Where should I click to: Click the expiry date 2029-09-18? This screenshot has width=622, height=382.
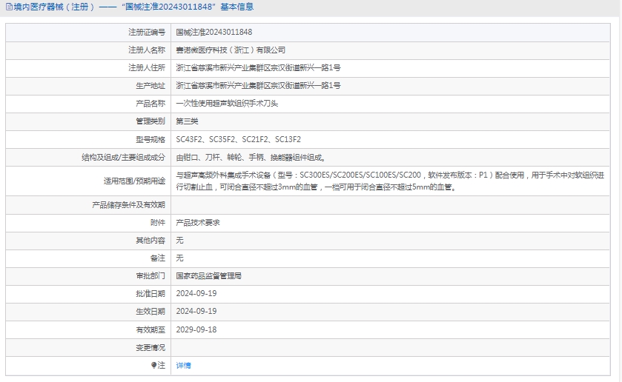(196, 329)
